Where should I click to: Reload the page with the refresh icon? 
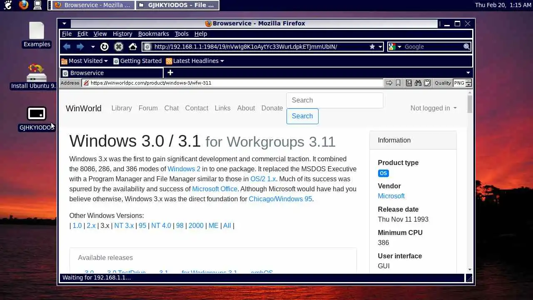coord(105,47)
